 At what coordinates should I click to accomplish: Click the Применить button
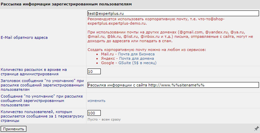(14, 129)
